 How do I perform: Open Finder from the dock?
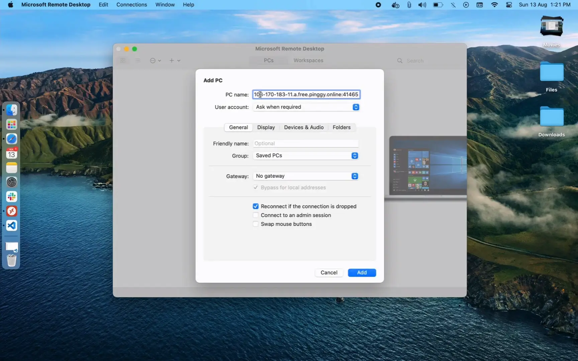(x=11, y=110)
